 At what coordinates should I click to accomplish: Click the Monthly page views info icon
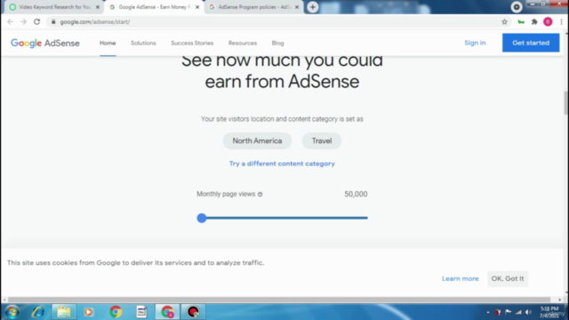coord(260,194)
